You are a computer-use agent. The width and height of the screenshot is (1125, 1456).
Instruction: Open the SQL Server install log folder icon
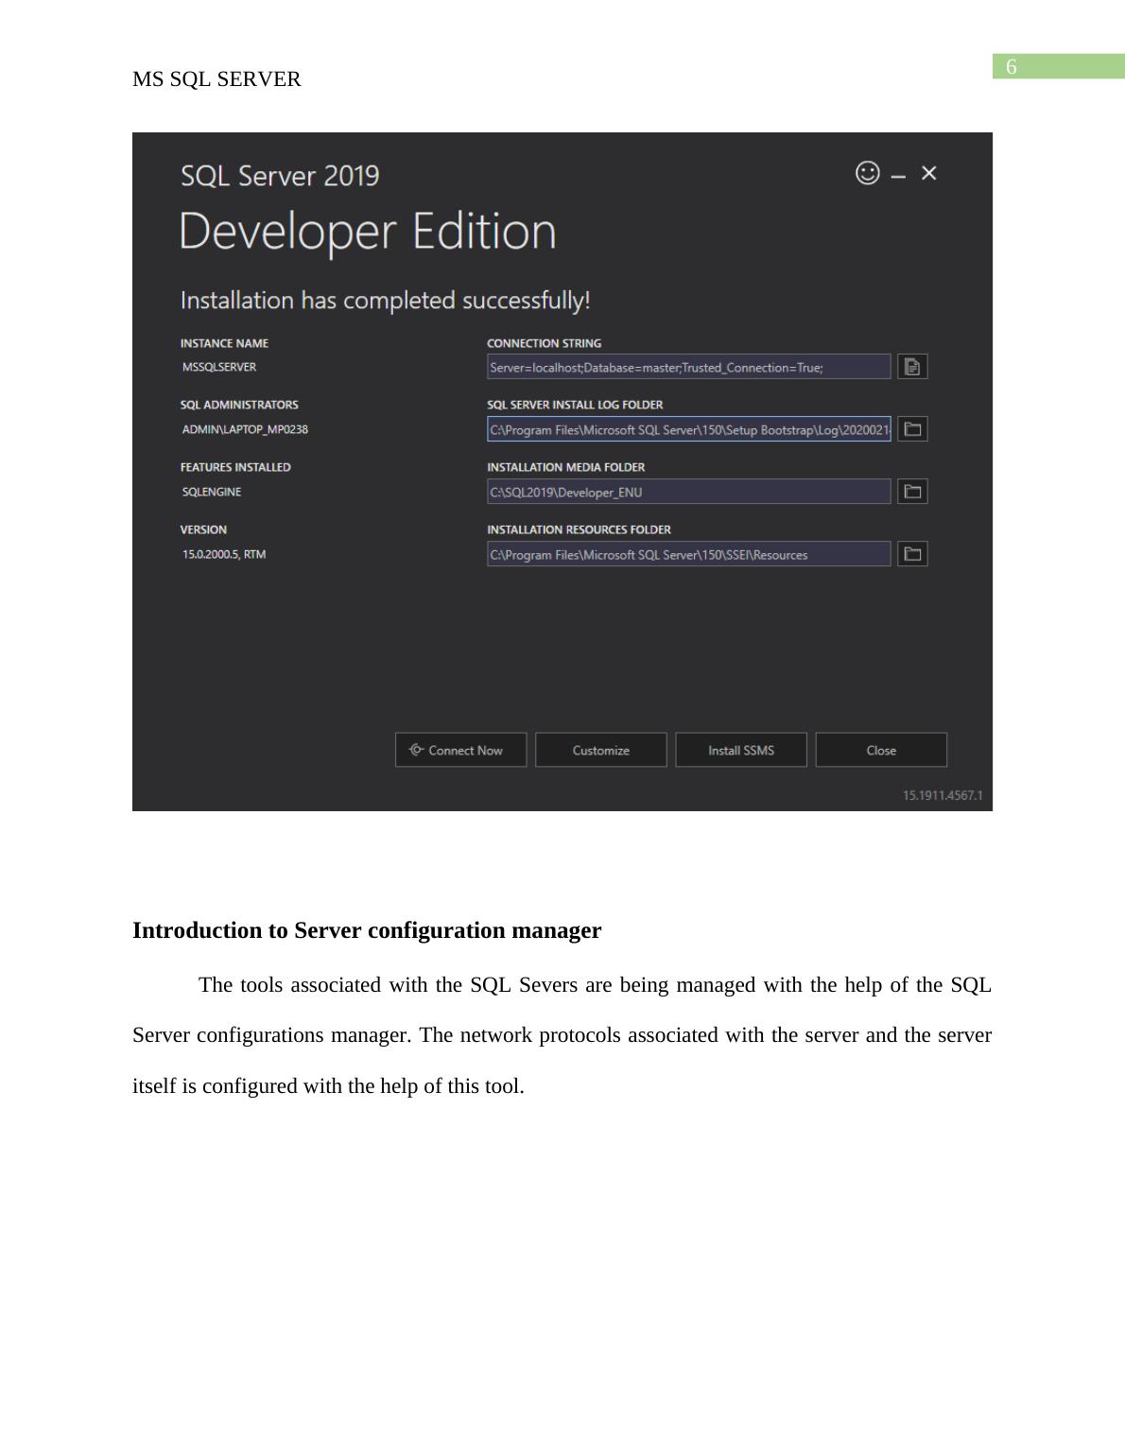911,429
